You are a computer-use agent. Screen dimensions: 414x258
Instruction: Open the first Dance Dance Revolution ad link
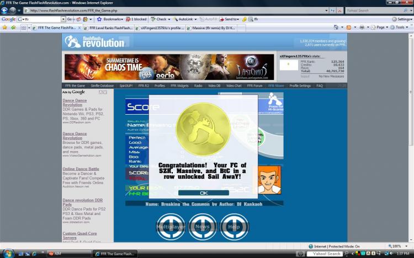pos(75,103)
